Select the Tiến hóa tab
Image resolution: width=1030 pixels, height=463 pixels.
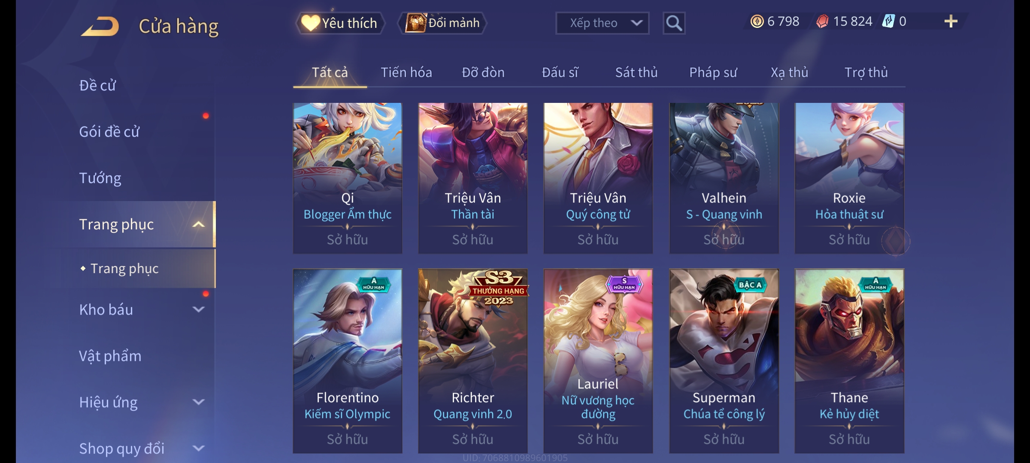406,72
